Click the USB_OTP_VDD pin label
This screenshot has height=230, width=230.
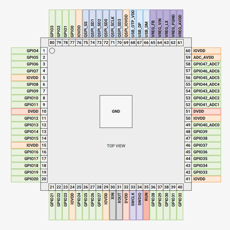tap(133, 24)
